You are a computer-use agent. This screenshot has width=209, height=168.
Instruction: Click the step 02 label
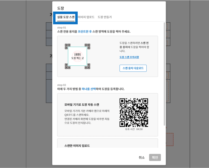tap(61, 85)
